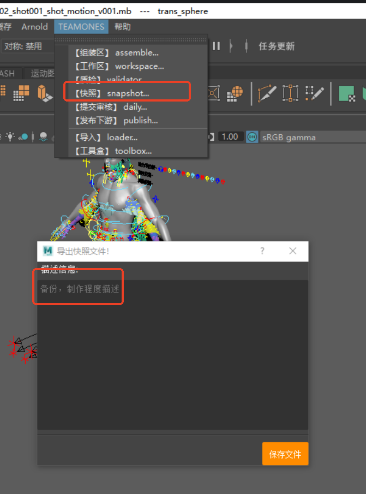The image size is (366, 494).
Task: Close the 导出快照文件 dialog
Action: [293, 251]
